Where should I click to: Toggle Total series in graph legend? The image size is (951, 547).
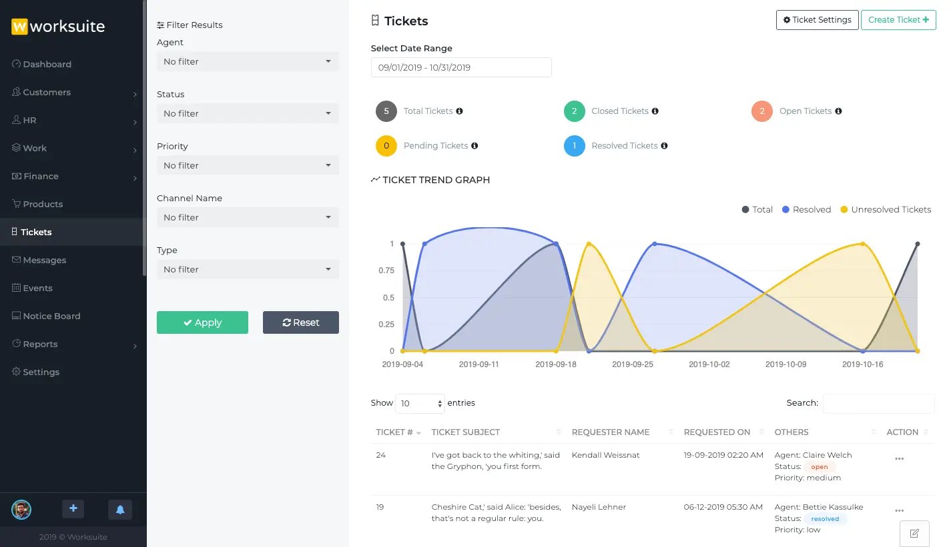[x=757, y=209]
